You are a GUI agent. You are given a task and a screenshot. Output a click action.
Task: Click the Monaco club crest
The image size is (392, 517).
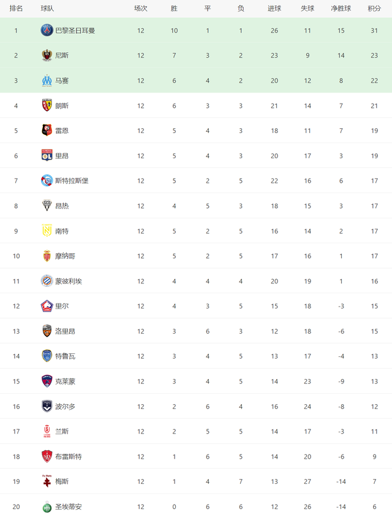pos(47,256)
